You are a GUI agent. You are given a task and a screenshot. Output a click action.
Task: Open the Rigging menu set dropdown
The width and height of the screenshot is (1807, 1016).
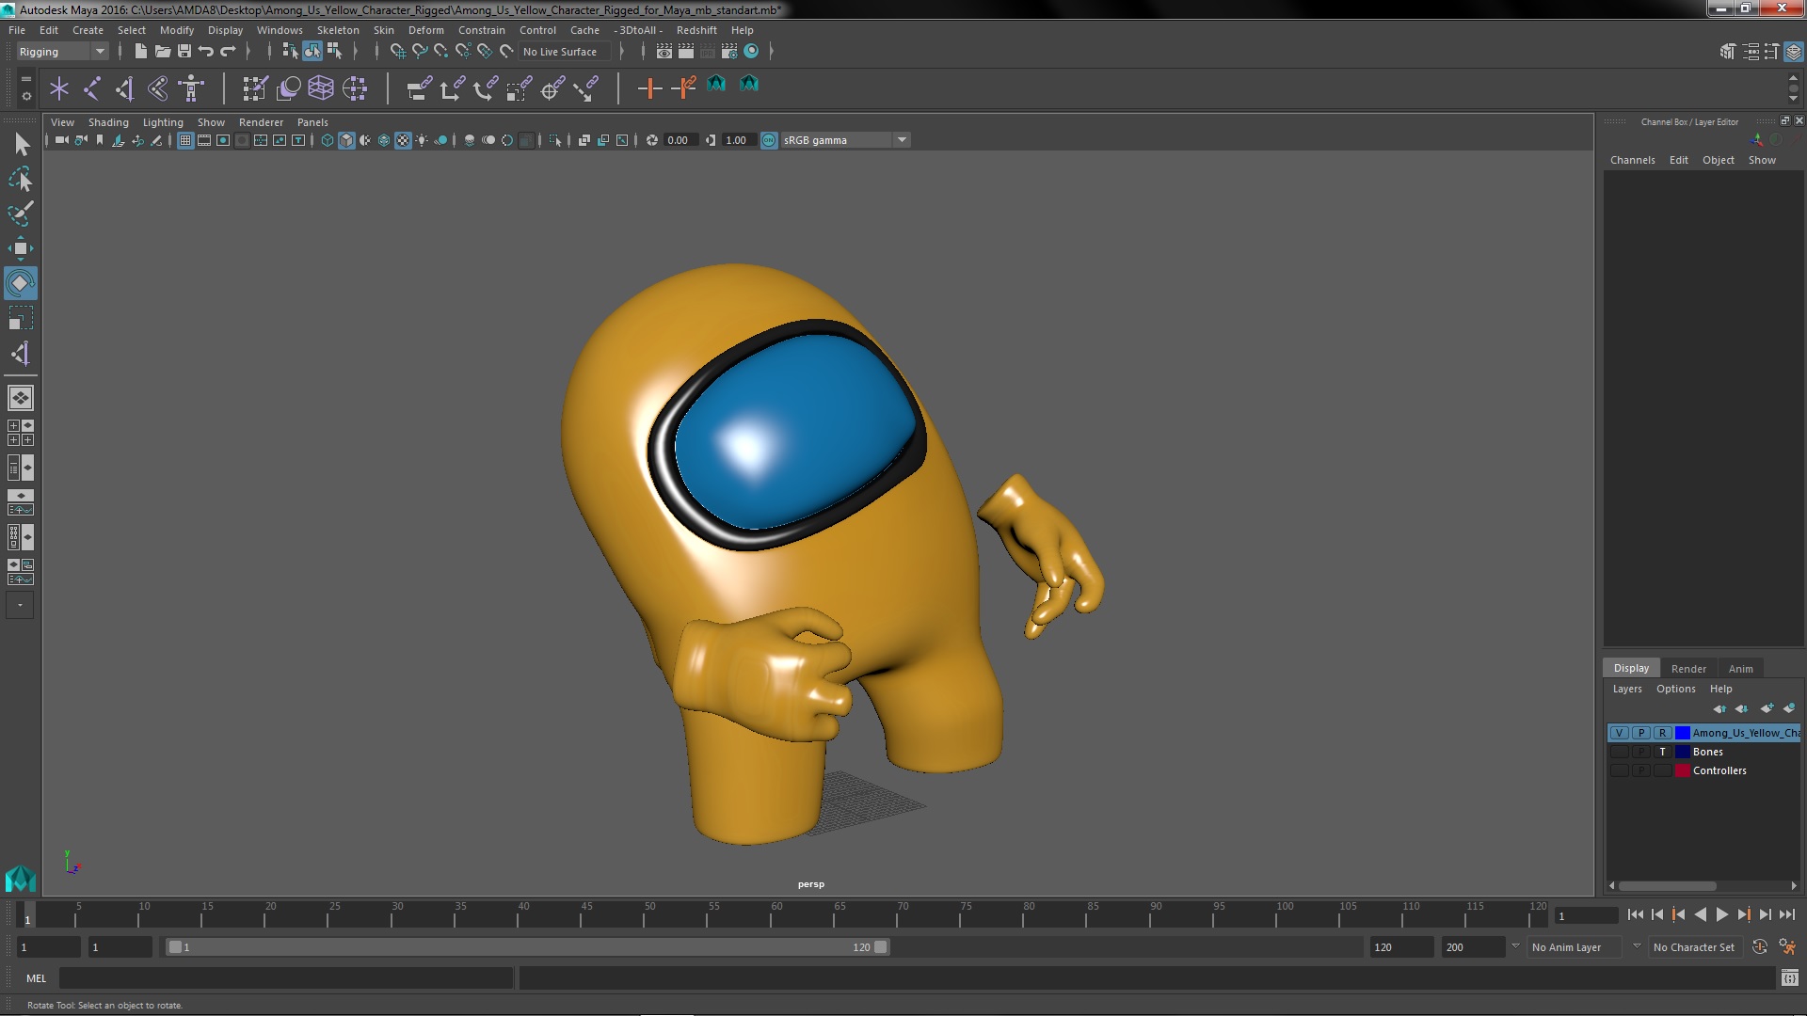(62, 52)
